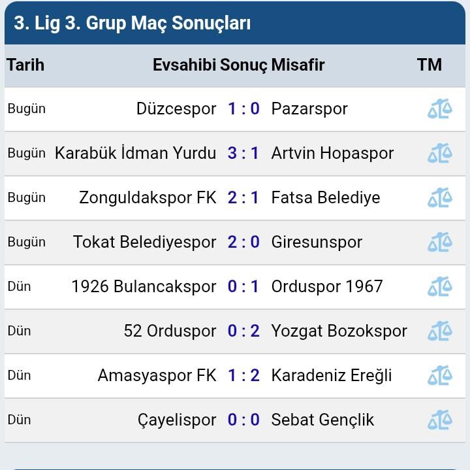
Task: Open comparison icon in Karabük İdman Yurdu row
Action: (x=439, y=154)
